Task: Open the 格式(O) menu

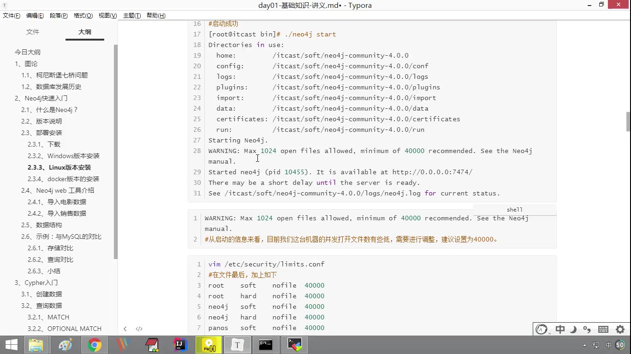Action: [x=83, y=15]
